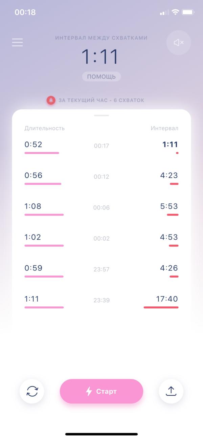Select the entry with 17:40 interval

click(x=101, y=301)
